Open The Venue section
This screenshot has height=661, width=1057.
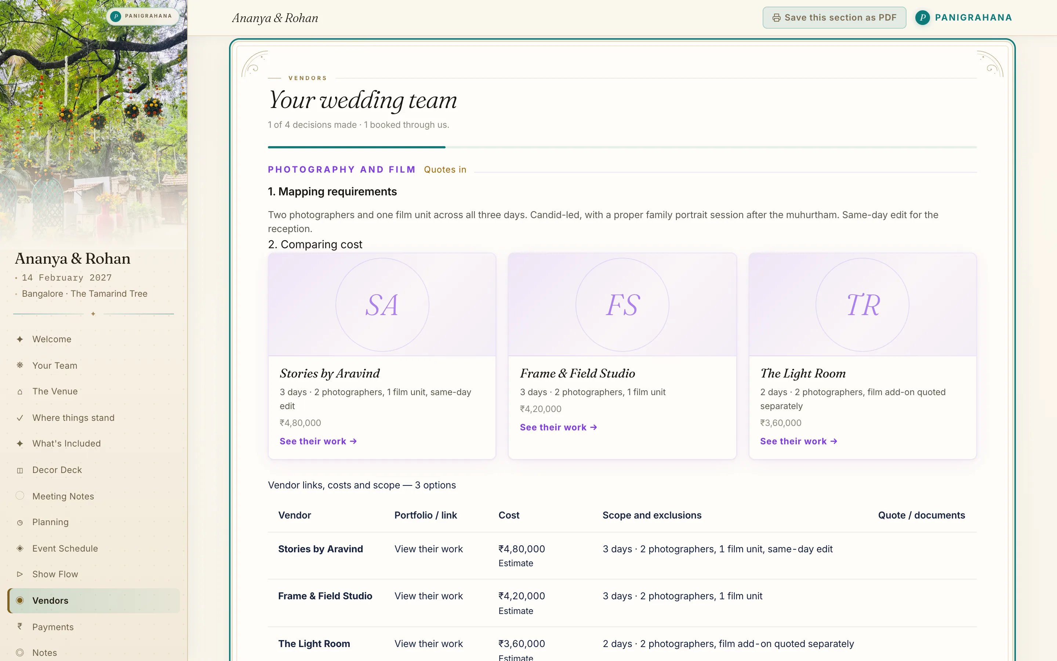click(94, 392)
